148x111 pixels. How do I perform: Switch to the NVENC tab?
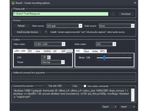coord(47,51)
